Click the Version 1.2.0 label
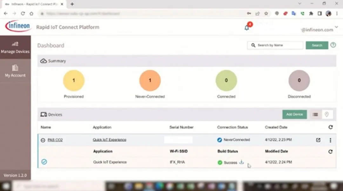 [15, 175]
